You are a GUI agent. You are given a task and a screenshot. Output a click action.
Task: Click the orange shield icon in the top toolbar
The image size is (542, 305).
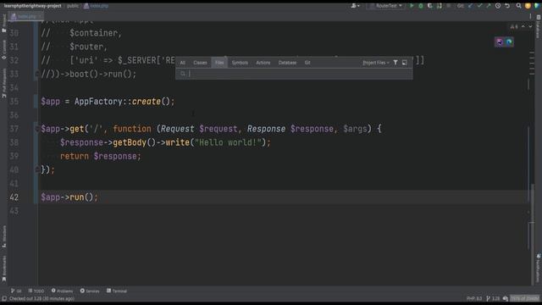click(528, 6)
